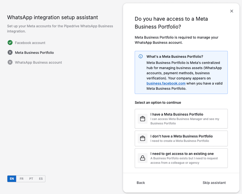Click the briefcase icon for I have a Portfolio

pos(142,119)
